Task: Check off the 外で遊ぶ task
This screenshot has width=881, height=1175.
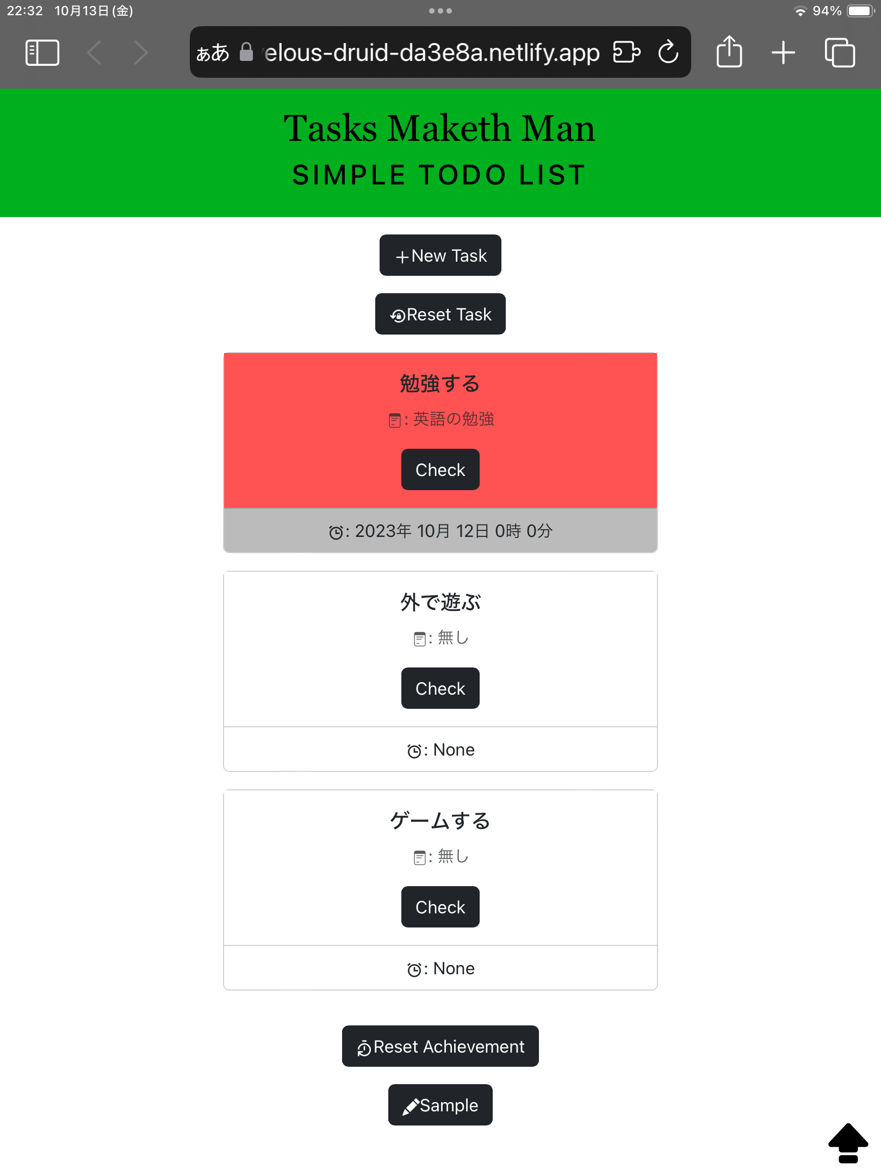Action: tap(440, 688)
